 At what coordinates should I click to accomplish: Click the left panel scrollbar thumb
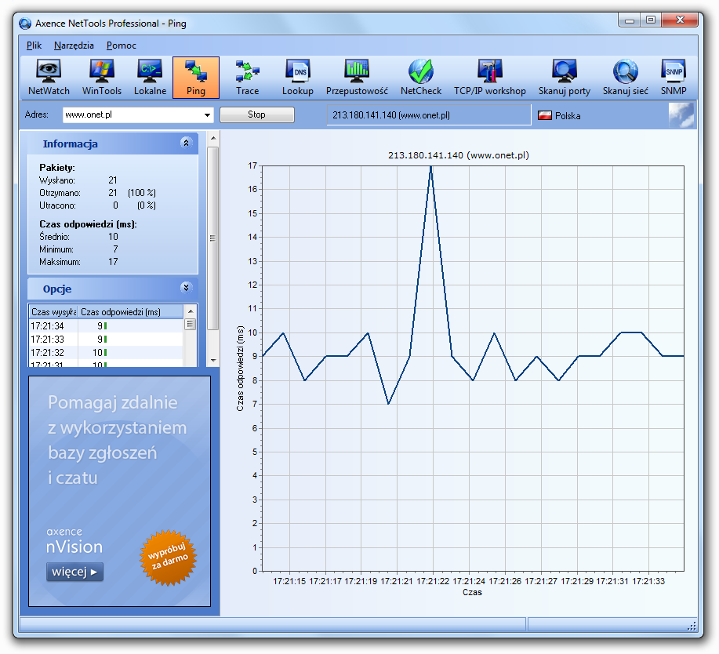[x=212, y=238]
